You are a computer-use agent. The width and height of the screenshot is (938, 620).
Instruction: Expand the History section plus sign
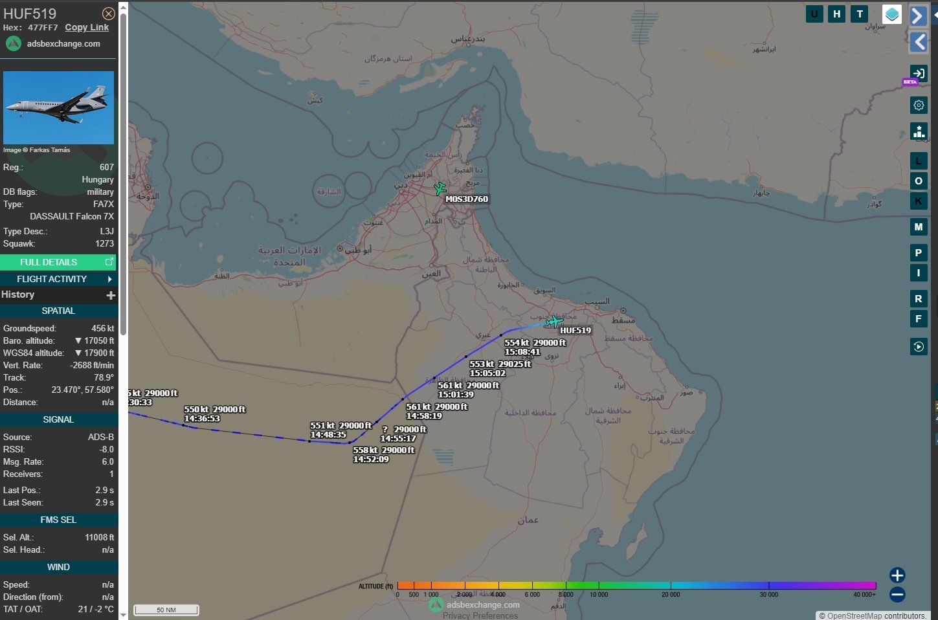coord(111,295)
